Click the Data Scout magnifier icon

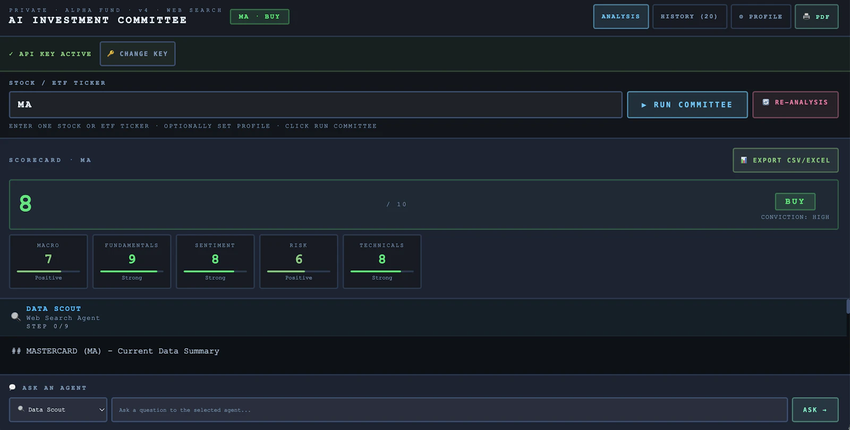tap(16, 316)
